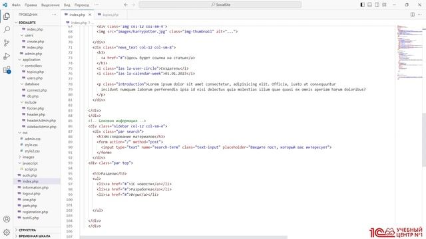This screenshot has width=426, height=239.
Task: Open auth.php file
Action: click(x=29, y=175)
